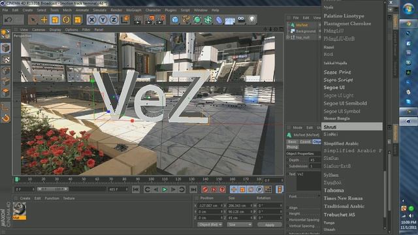Click the Axis tool L-shaped icon

click(5, 107)
